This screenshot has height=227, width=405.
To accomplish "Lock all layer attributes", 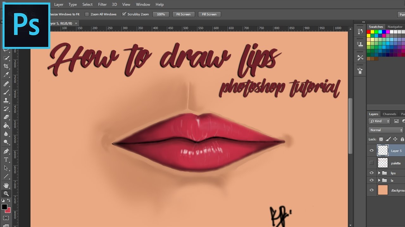I will (402, 139).
